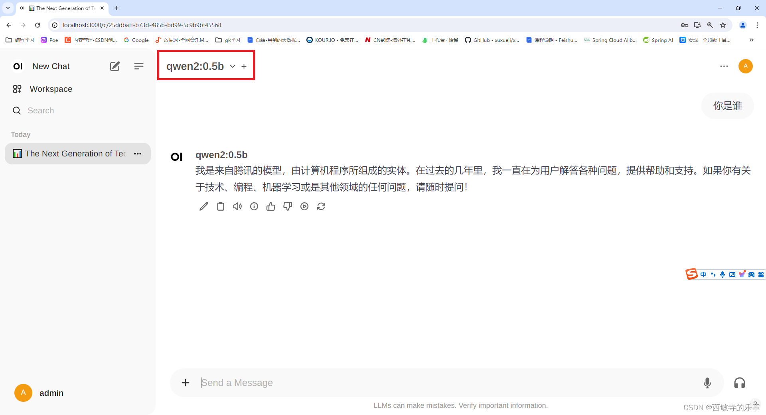
Task: Toggle thumbs down on the response
Action: pyautogui.click(x=288, y=206)
